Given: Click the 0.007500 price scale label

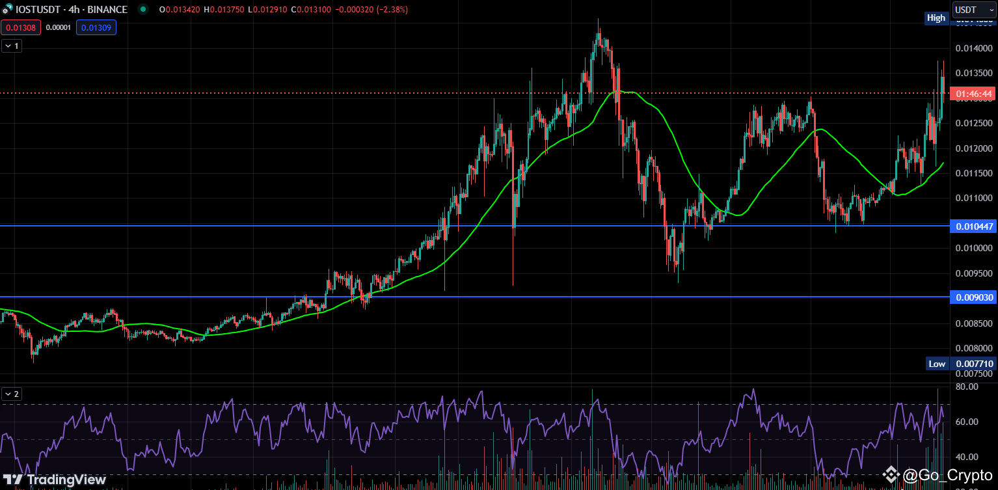Looking at the screenshot, I should (x=973, y=374).
